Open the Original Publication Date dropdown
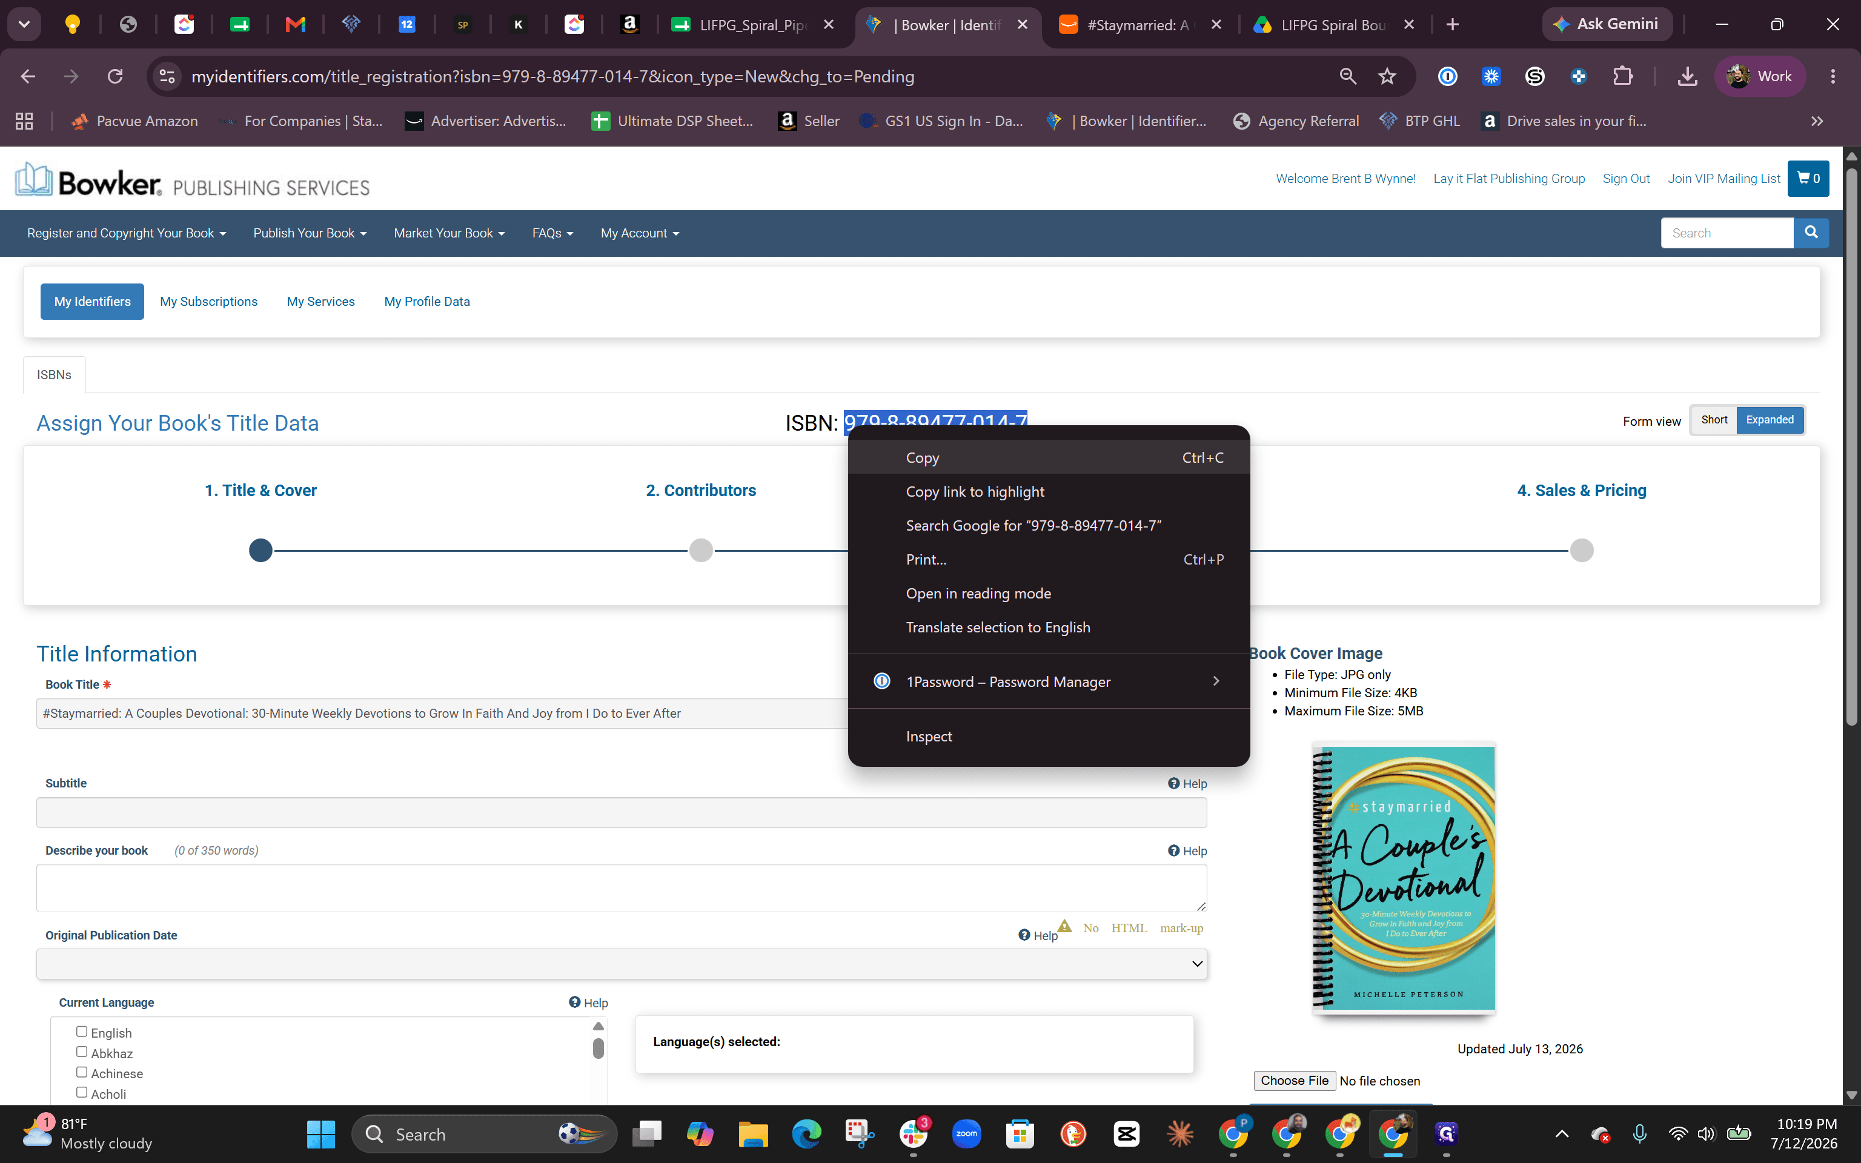Image resolution: width=1861 pixels, height=1163 pixels. 622,964
